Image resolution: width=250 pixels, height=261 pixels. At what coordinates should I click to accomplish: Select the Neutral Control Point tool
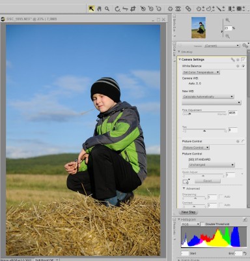coord(150,8)
